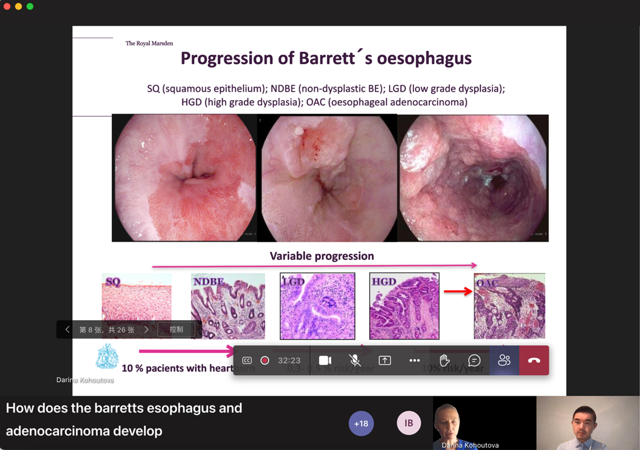This screenshot has width=640, height=450.
Task: Toggle live captions with the CC icon
Action: pos(247,361)
